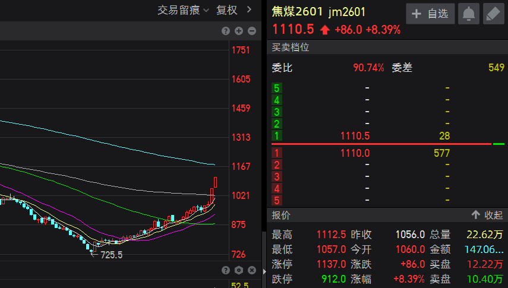Collapse the 报价 section with 收起
This screenshot has height=288, width=508.
tap(487, 215)
